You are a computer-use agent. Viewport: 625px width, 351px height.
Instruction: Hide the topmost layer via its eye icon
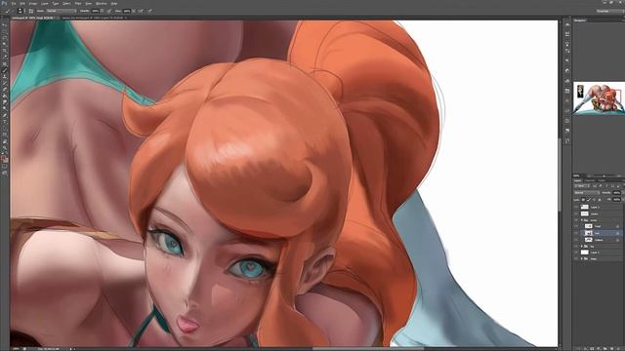[576, 208]
